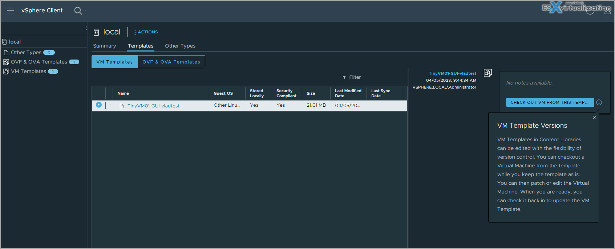This screenshot has height=249, width=615.
Task: Click the VSPHERE.LOCAL\Administrator text
Action: [x=444, y=87]
